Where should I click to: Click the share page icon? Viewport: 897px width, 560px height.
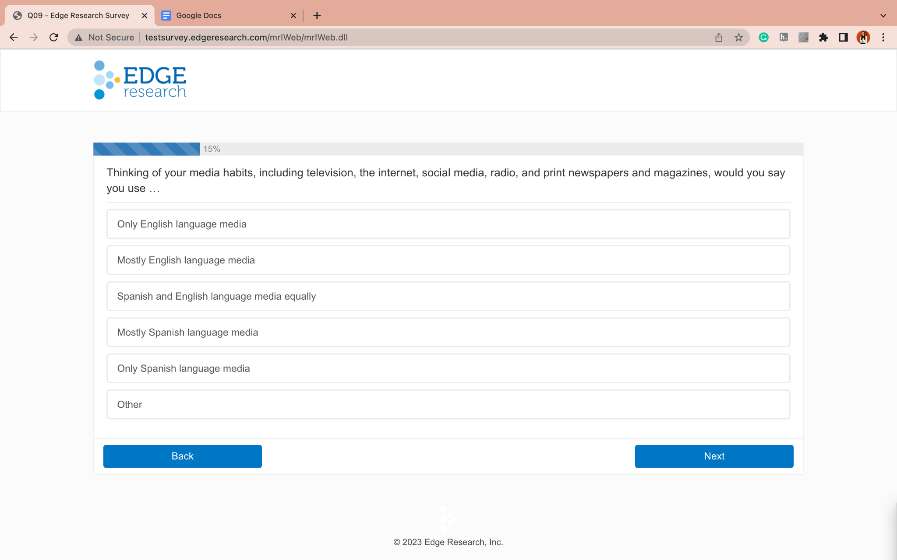pos(719,37)
